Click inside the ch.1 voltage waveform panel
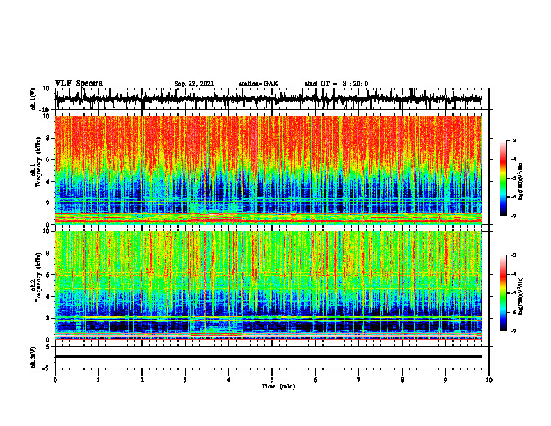Screen dimensions: 551x426 [271, 99]
